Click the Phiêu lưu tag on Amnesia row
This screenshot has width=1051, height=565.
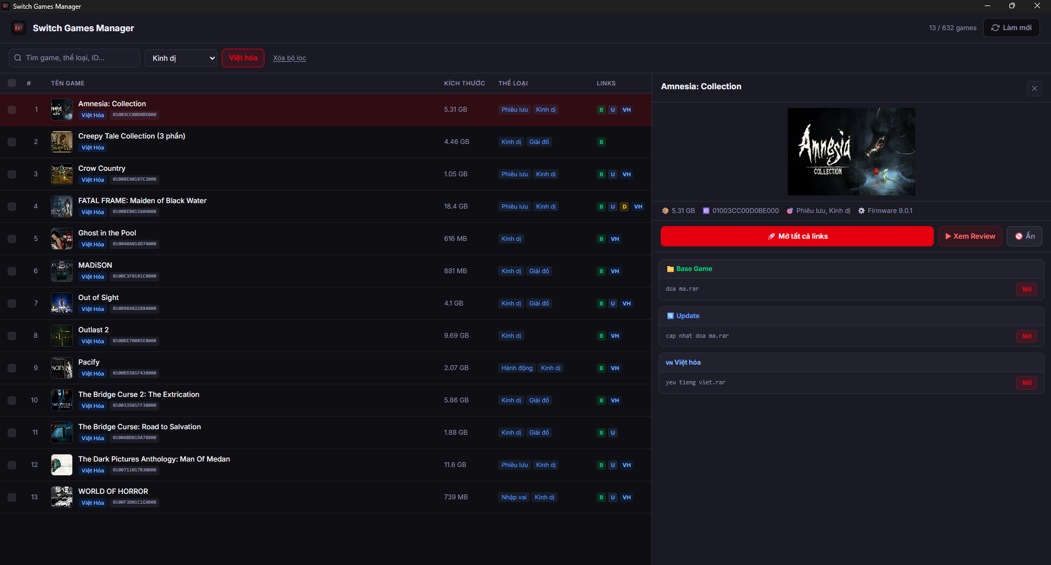pyautogui.click(x=515, y=109)
